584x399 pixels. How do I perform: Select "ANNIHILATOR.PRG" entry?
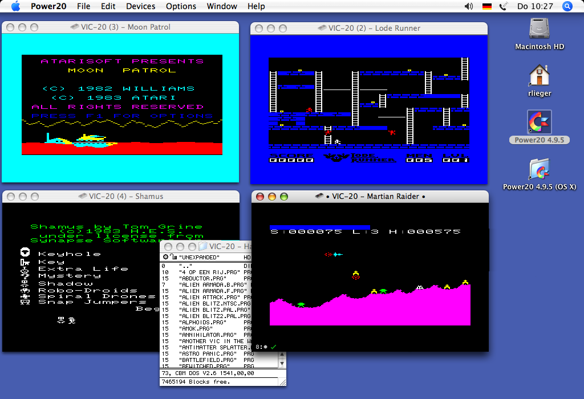coord(206,335)
